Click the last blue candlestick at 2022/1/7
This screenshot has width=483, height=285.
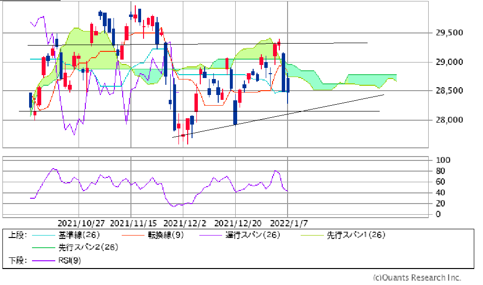click(x=288, y=85)
